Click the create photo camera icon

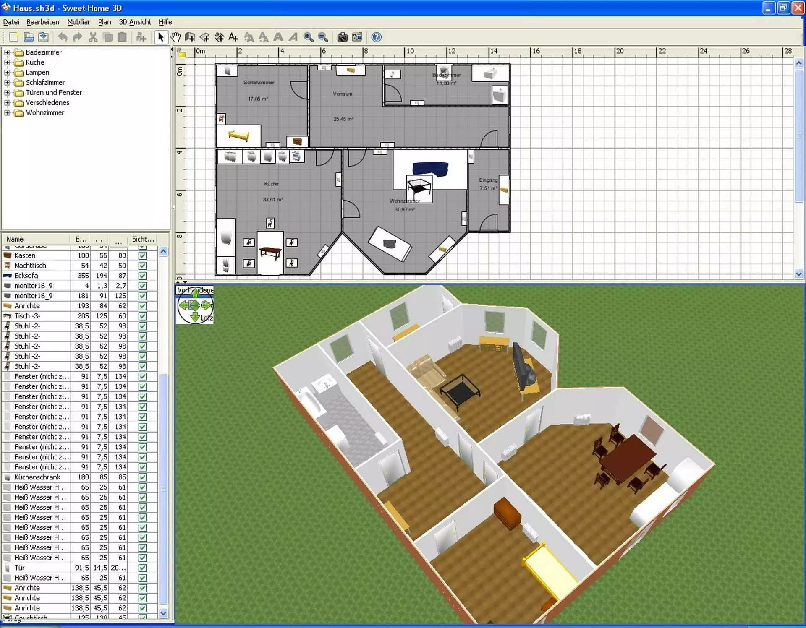coord(342,37)
